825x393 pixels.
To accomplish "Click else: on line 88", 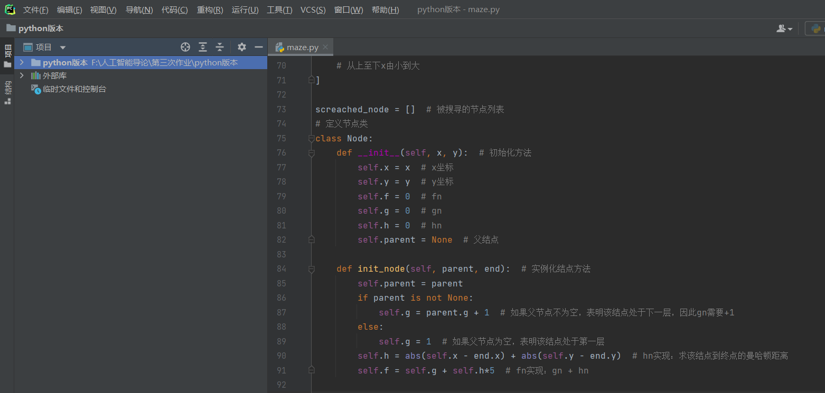I will click(x=371, y=327).
